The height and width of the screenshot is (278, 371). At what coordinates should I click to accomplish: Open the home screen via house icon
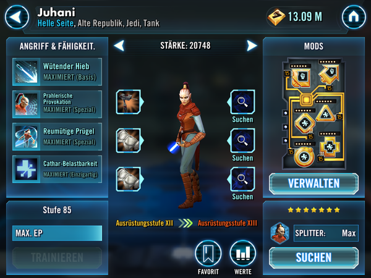pos(354,17)
